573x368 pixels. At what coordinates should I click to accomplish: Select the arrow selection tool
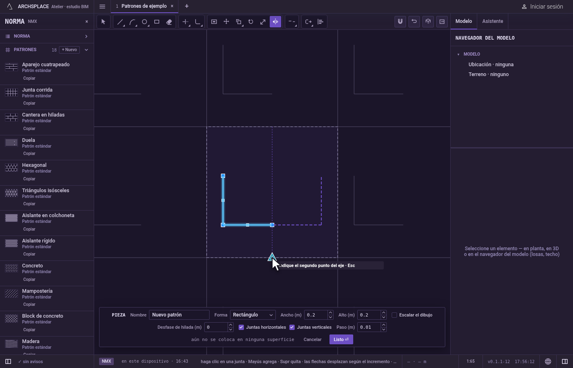coord(104,22)
